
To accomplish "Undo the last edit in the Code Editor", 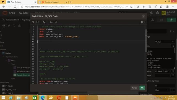I will coord(33,22).
